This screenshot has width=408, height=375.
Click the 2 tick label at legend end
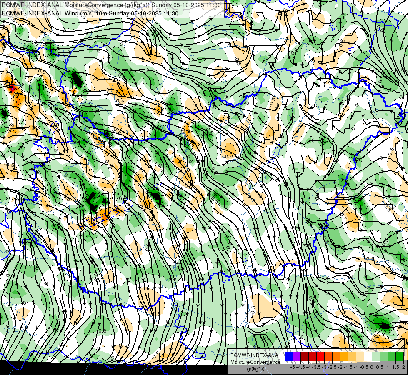pos(403,367)
